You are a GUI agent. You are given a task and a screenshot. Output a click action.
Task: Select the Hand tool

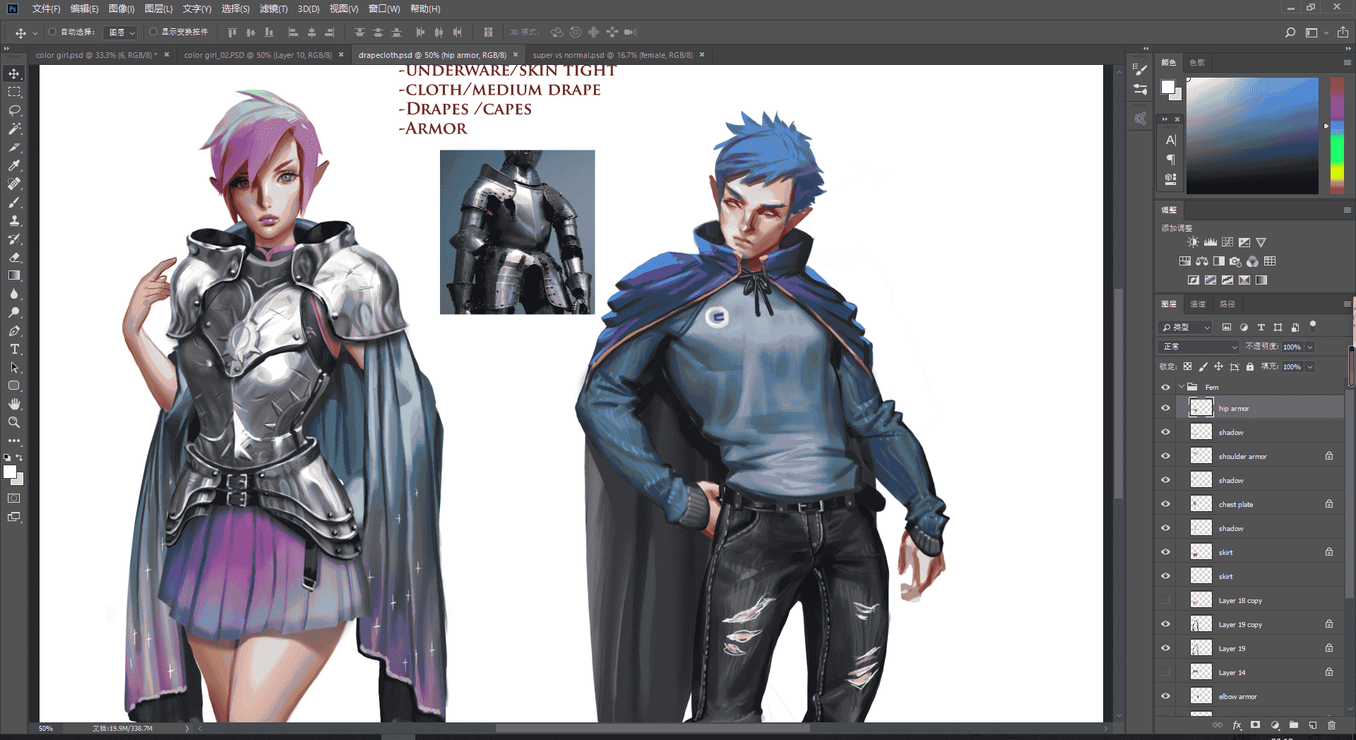coord(14,404)
